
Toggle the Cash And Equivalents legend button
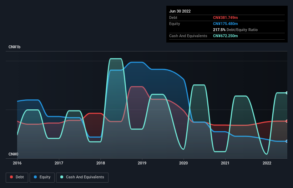pos(82,177)
